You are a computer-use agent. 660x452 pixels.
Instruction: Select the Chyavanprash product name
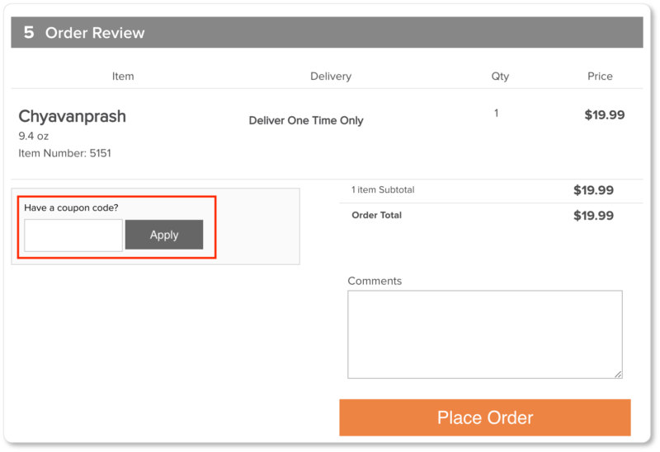pos(73,116)
